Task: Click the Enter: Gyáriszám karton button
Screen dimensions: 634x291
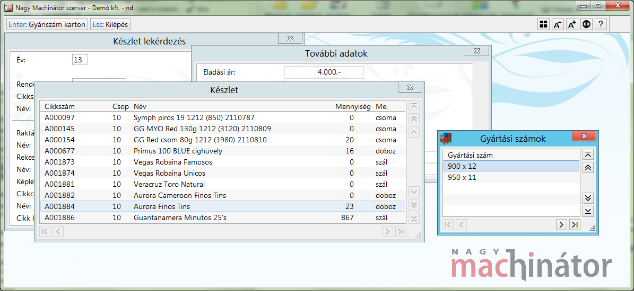Action: point(47,24)
